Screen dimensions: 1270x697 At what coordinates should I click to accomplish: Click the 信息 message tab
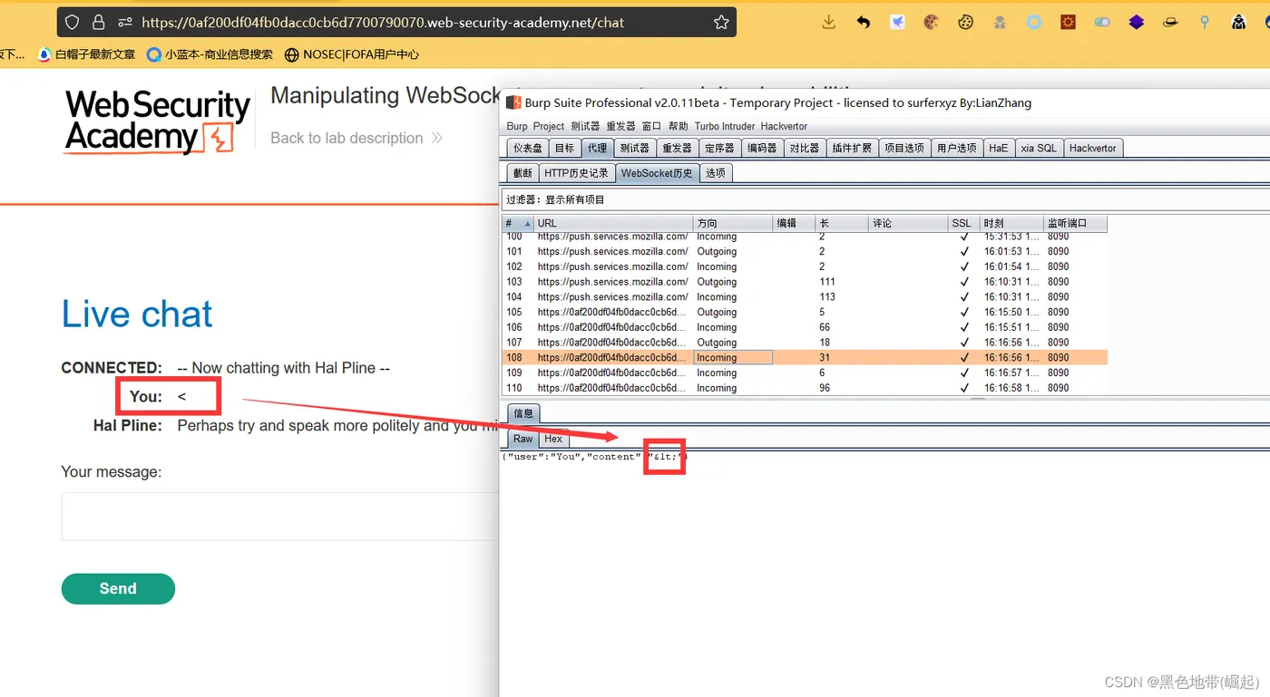tap(523, 413)
